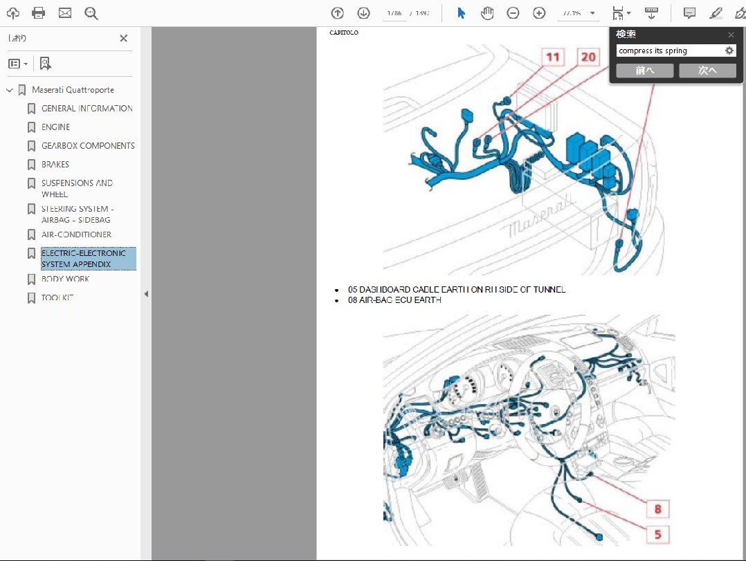Open SUSPENSIONS AND WHEEL bookmark
This screenshot has width=746, height=561.
click(77, 189)
